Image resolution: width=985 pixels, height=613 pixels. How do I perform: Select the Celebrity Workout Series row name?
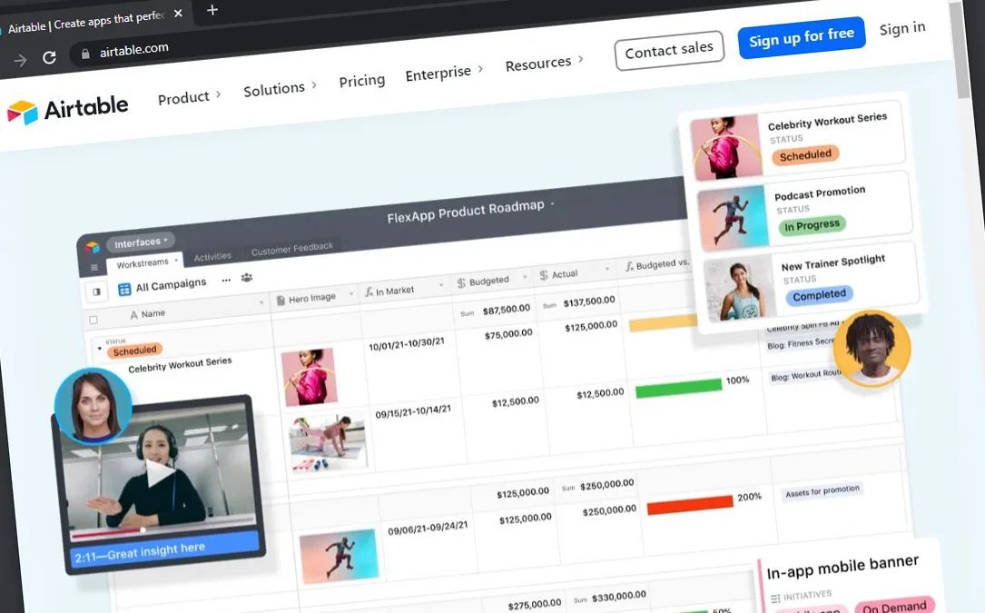pos(180,365)
